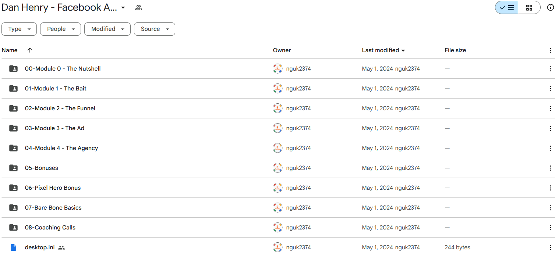Click folder icon beside 04-Module 4 - The Agency
This screenshot has height=253, width=555.
[13, 148]
